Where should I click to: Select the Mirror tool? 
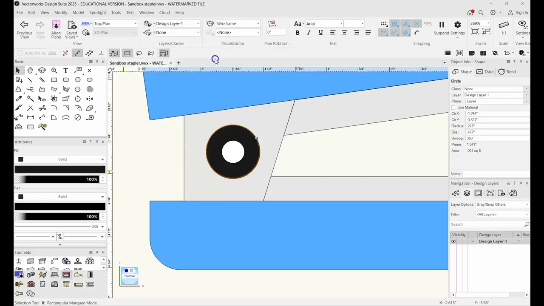90,99
